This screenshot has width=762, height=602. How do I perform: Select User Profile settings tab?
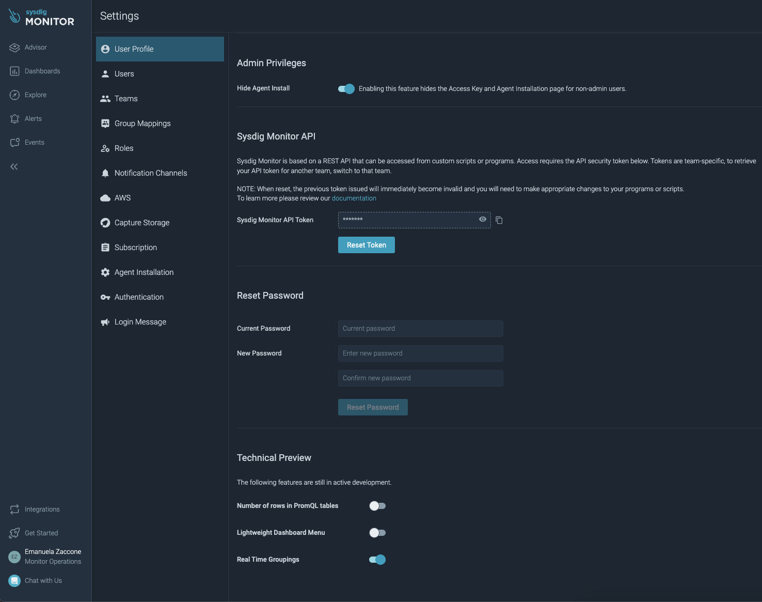[160, 49]
